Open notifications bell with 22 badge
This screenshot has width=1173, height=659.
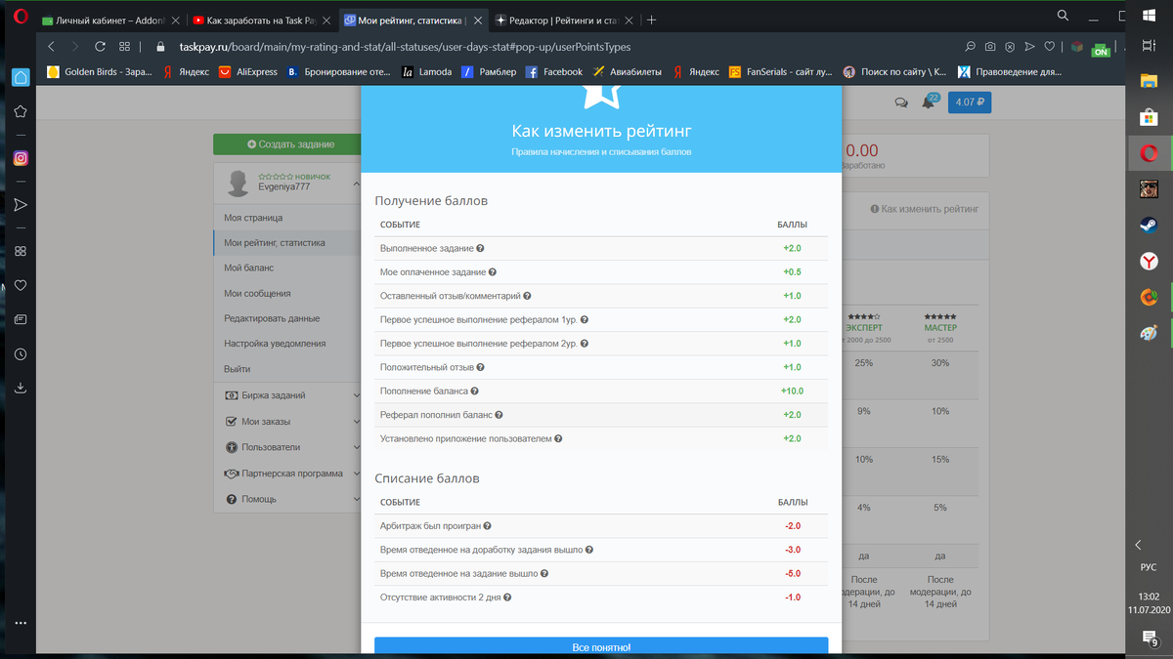pyautogui.click(x=929, y=102)
